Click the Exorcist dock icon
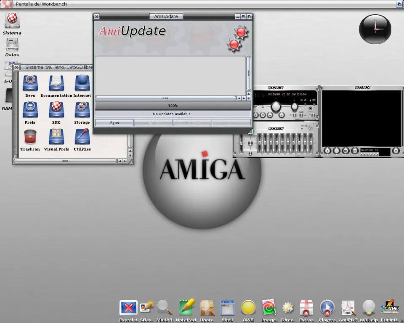 coord(128,308)
